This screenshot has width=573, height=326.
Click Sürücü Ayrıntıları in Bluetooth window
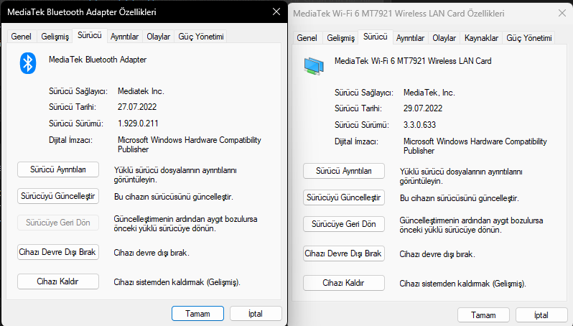[x=58, y=169]
